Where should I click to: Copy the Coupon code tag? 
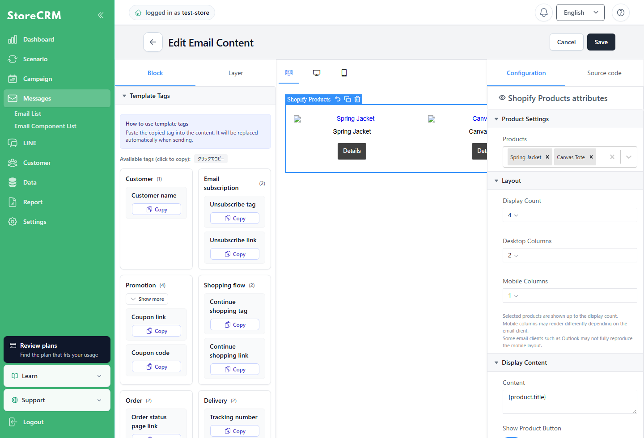[x=157, y=366]
